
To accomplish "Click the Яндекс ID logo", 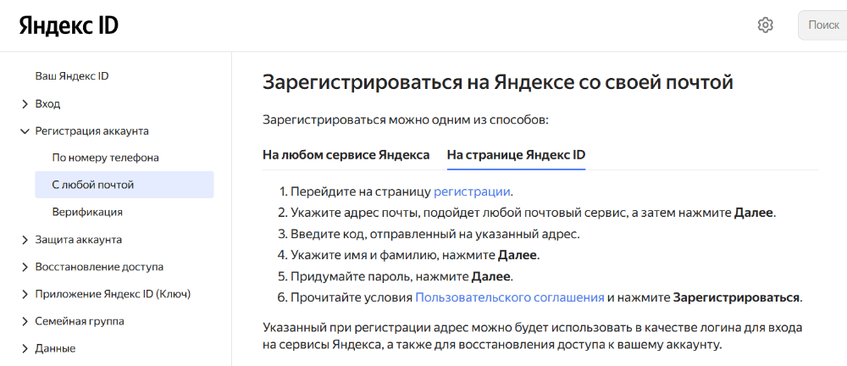I will pos(69,25).
